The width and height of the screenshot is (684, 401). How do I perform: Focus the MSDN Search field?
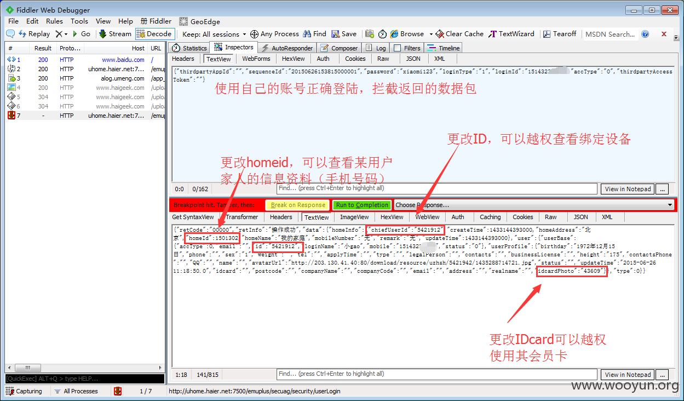coord(610,34)
